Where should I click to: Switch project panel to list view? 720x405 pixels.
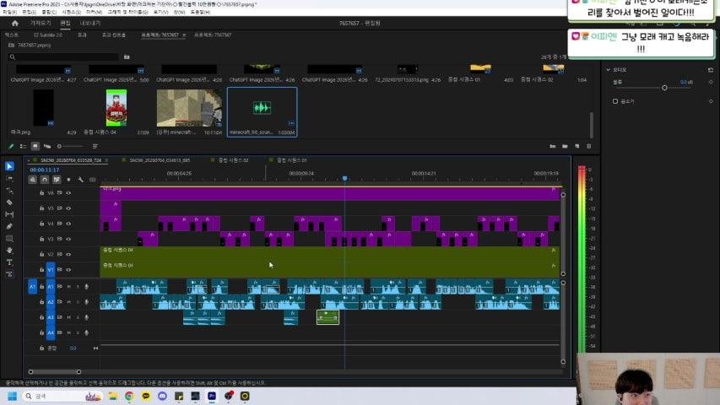[x=23, y=146]
